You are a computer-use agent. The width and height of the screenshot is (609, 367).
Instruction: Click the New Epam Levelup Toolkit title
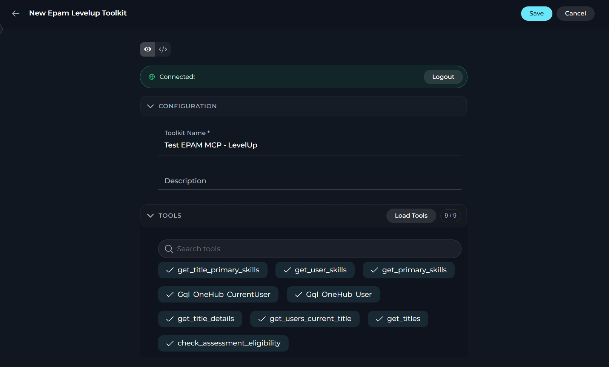coord(78,13)
